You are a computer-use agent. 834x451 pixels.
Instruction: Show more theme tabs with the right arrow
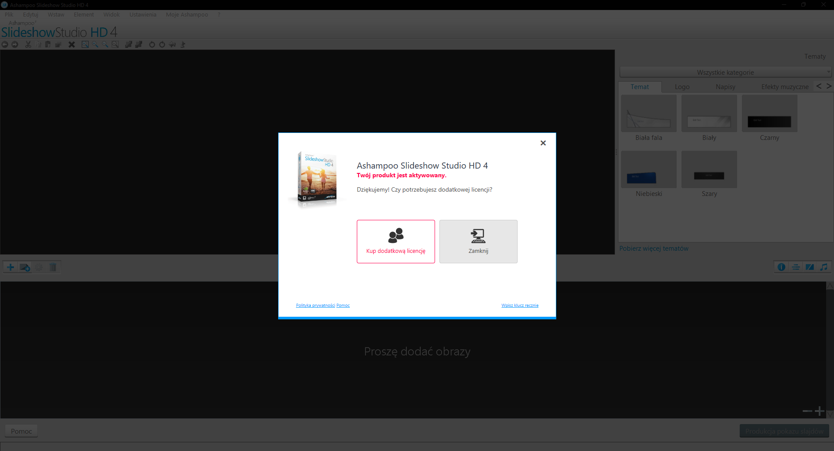click(x=829, y=86)
